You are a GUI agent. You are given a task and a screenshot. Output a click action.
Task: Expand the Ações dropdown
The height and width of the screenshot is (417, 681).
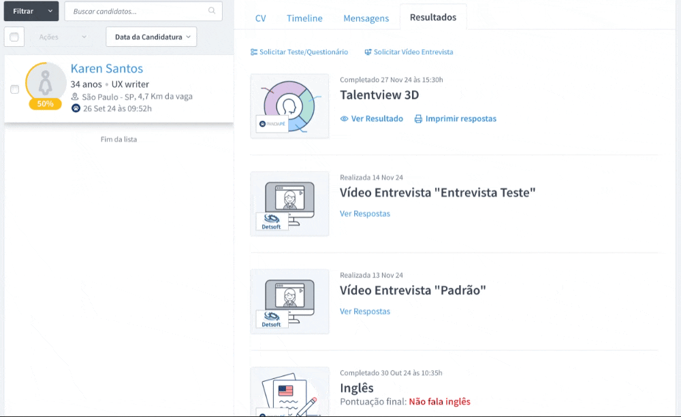[x=63, y=37]
